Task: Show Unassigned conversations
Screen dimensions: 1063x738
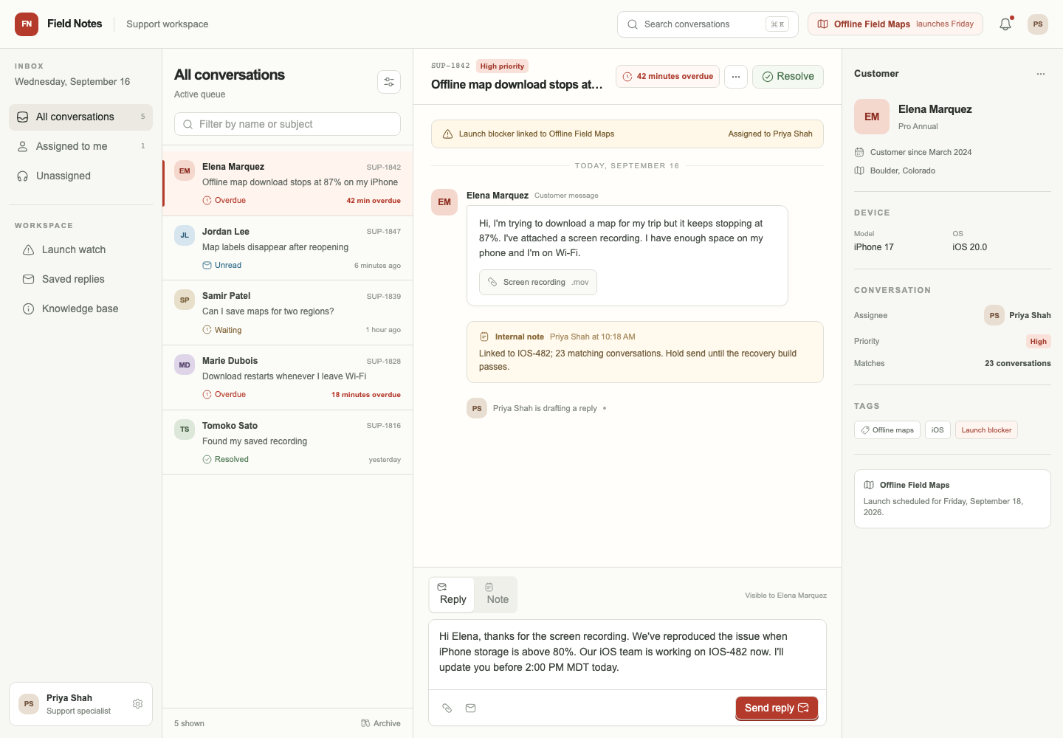Action: 80,176
